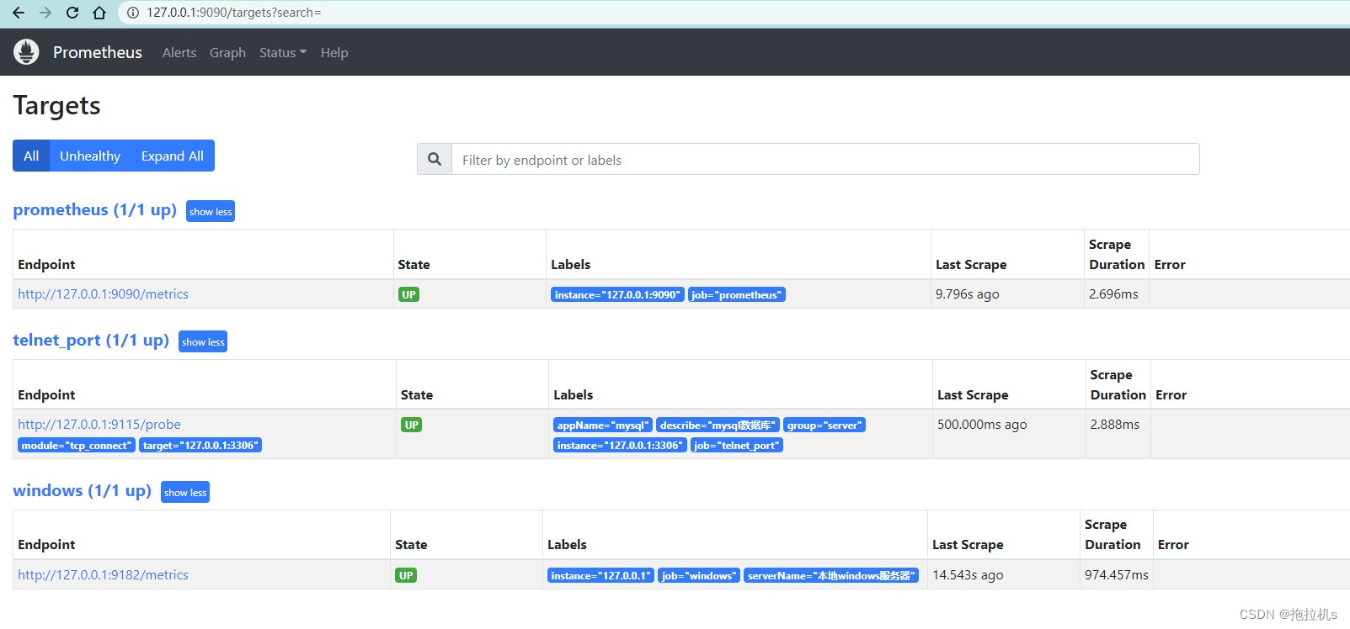Viewport: 1350px width, 629px height.
Task: Click the 500.000ms ago last scrape value
Action: click(x=982, y=424)
